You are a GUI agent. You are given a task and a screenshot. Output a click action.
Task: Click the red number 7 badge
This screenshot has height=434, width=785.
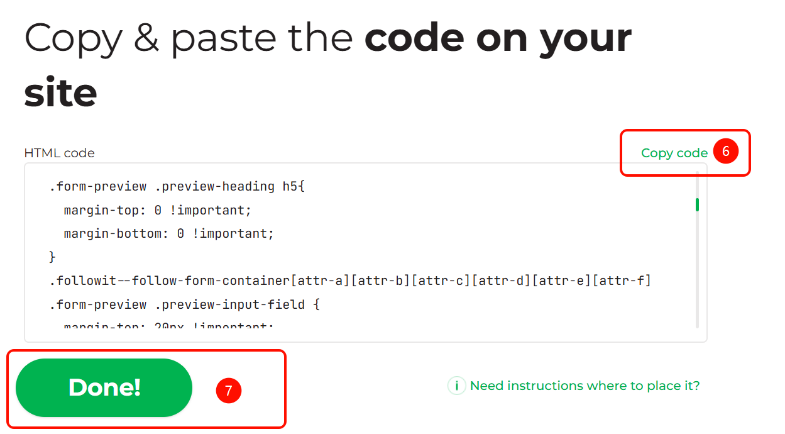coord(229,391)
